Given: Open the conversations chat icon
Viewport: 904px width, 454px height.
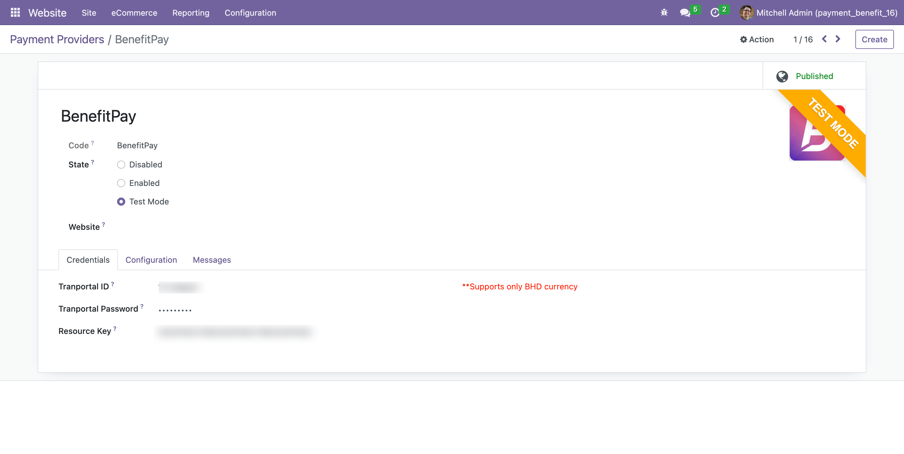Looking at the screenshot, I should pyautogui.click(x=685, y=13).
